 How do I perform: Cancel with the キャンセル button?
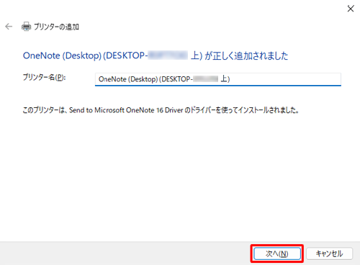pyautogui.click(x=329, y=253)
